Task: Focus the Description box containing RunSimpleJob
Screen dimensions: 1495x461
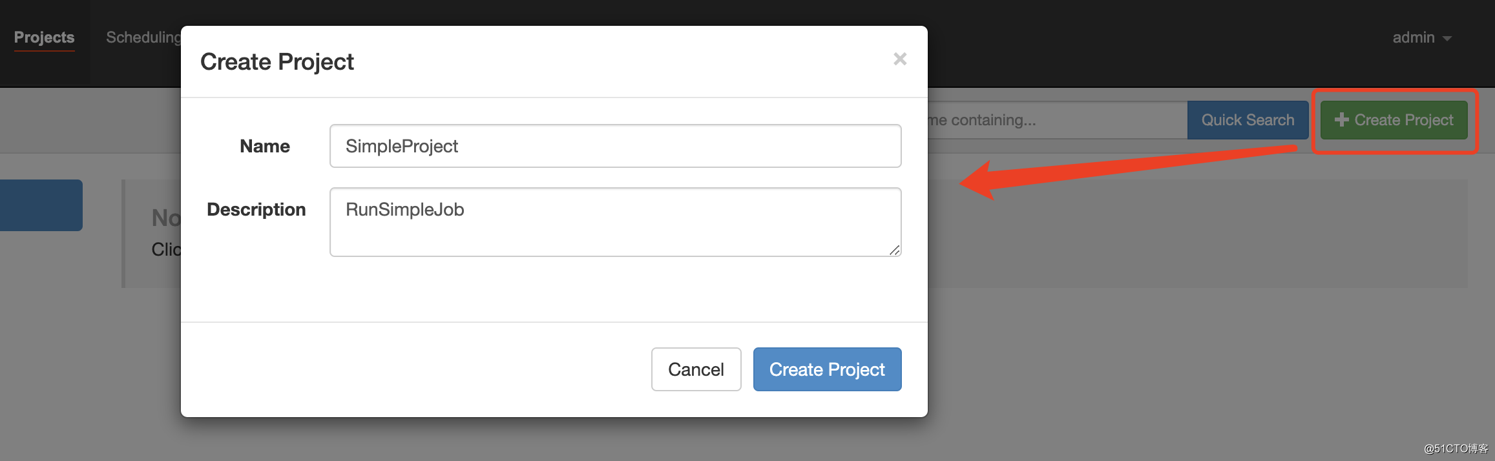Action: pyautogui.click(x=615, y=222)
